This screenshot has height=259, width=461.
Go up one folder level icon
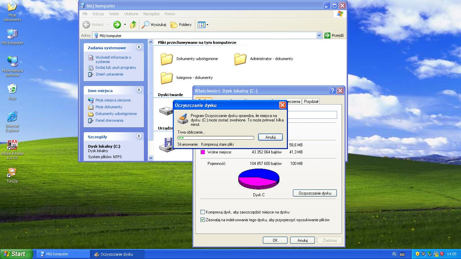[x=133, y=25]
